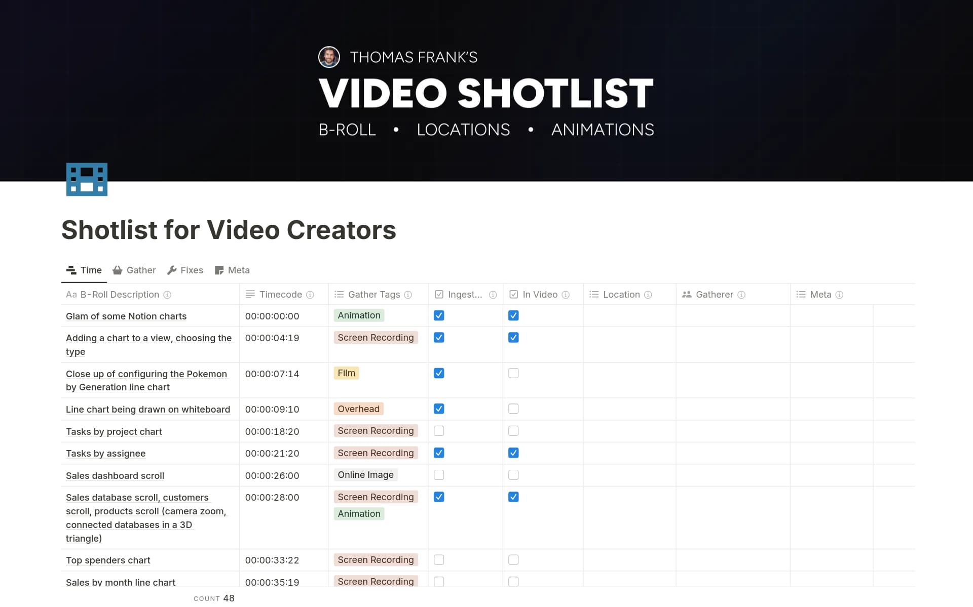Open the Top spenders chart page
This screenshot has width=973, height=607.
pos(107,560)
